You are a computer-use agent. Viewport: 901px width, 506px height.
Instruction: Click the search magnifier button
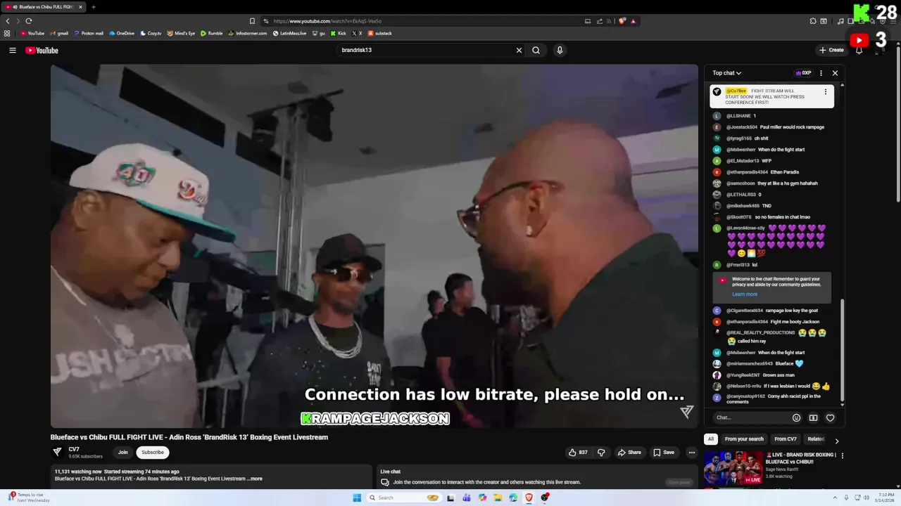tap(536, 50)
